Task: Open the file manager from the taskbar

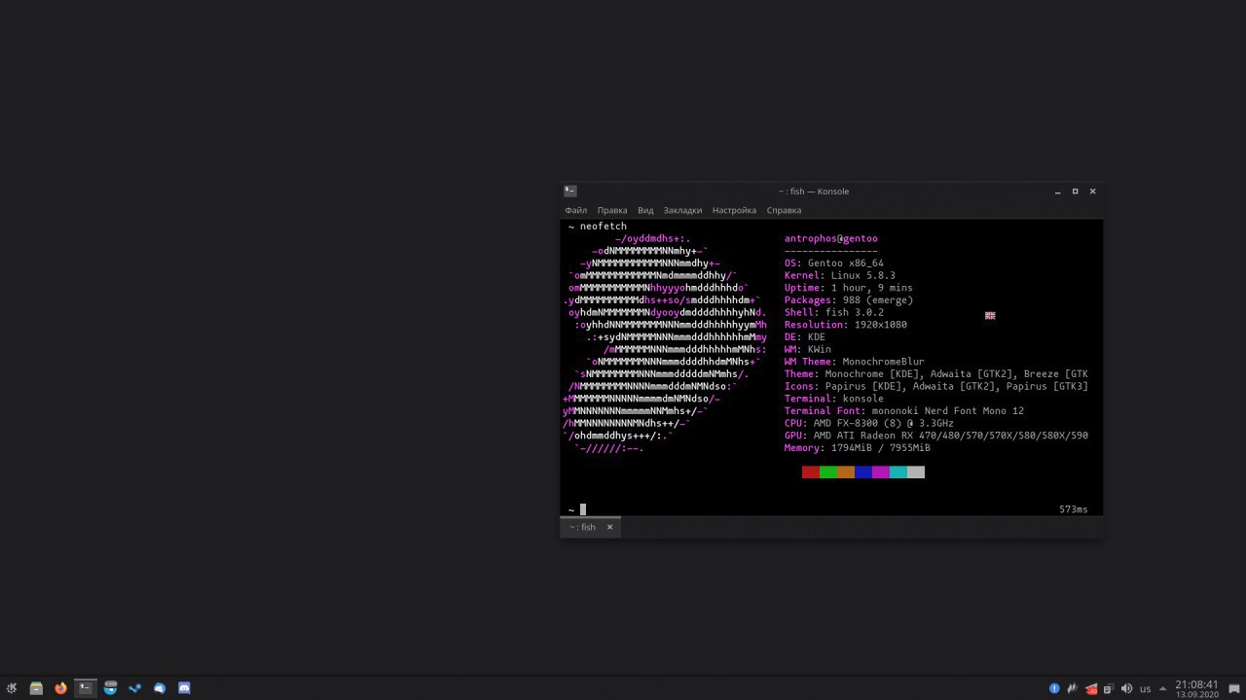Action: (x=36, y=688)
